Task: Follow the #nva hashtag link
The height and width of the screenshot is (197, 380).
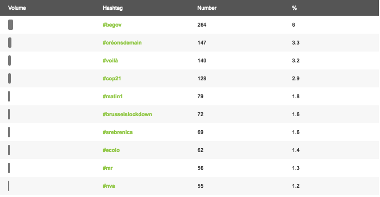Action: pyautogui.click(x=109, y=186)
